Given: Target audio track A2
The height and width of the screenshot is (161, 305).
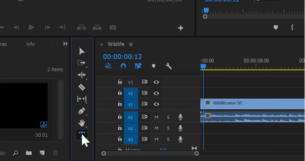Looking at the screenshot, I should [x=131, y=128].
